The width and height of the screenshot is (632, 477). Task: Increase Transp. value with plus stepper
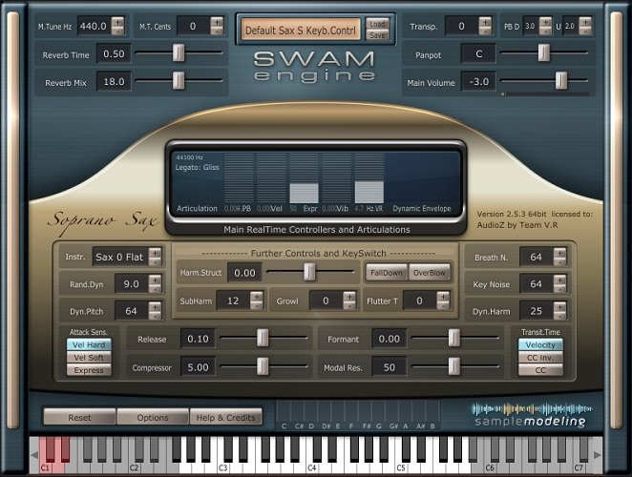[485, 22]
